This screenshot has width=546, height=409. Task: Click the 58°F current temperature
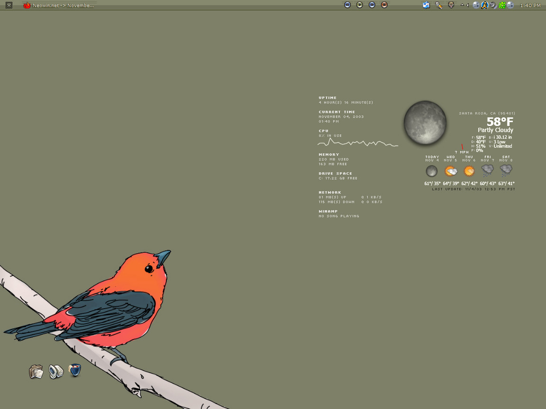point(500,122)
